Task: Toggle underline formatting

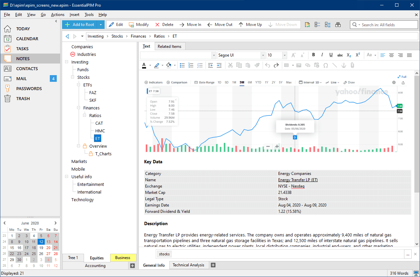Action: point(331,55)
